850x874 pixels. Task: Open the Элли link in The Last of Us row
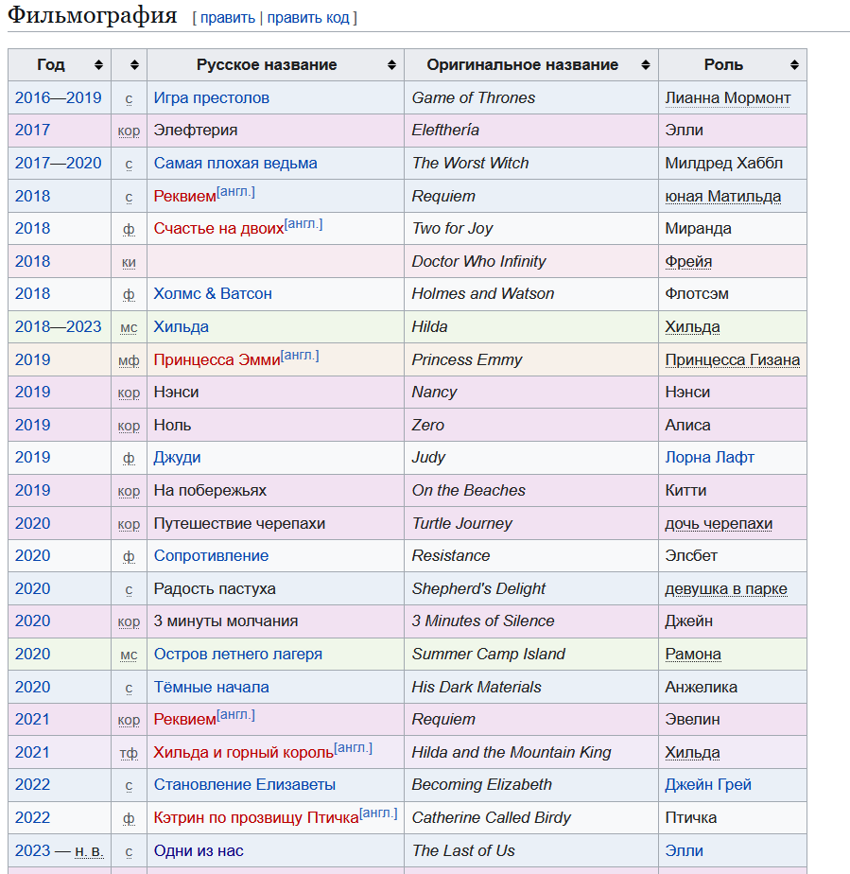684,851
